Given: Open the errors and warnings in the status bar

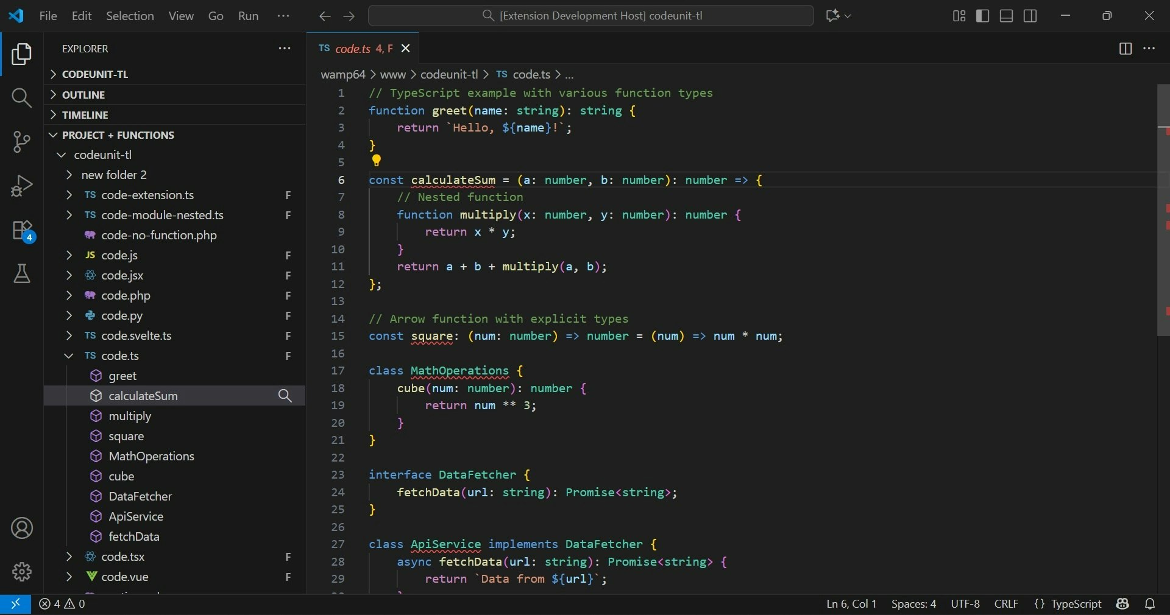Looking at the screenshot, I should [63, 604].
